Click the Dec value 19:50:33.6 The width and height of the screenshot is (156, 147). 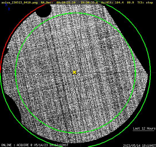[x=89, y=3]
